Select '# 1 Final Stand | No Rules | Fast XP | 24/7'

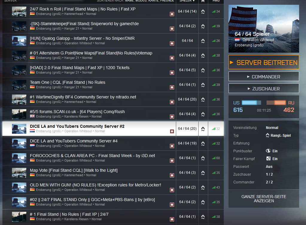pyautogui.click(x=113, y=217)
